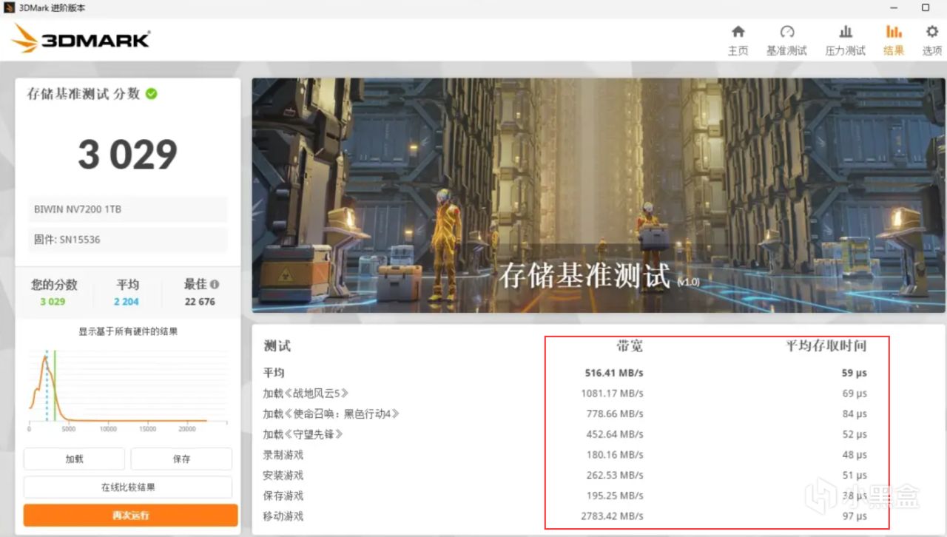Viewport: 947px width, 537px height.
Task: Click the 195.25 MB/s bandwidth value
Action: pos(614,496)
